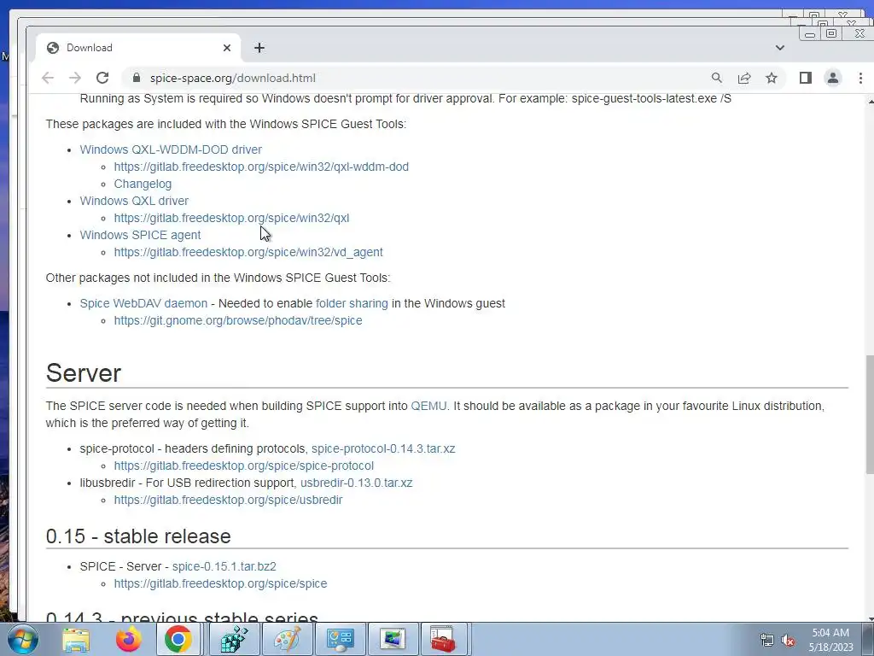The width and height of the screenshot is (874, 656).
Task: Click the browser back arrow
Action: 48,78
